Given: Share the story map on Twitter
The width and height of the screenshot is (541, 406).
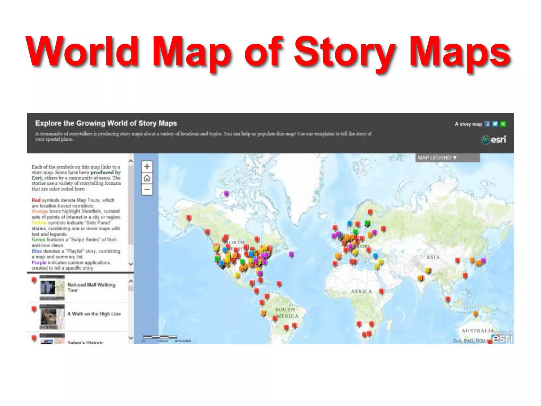Looking at the screenshot, I should click(x=495, y=124).
